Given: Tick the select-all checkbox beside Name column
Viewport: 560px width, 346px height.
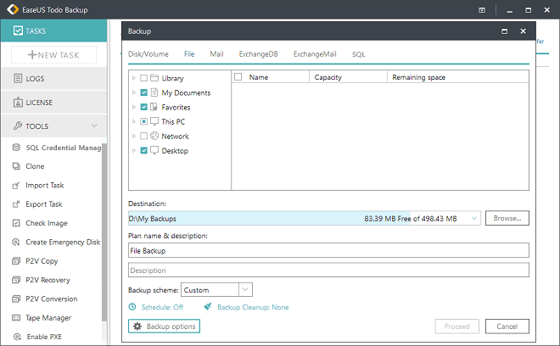Looking at the screenshot, I should click(238, 77).
